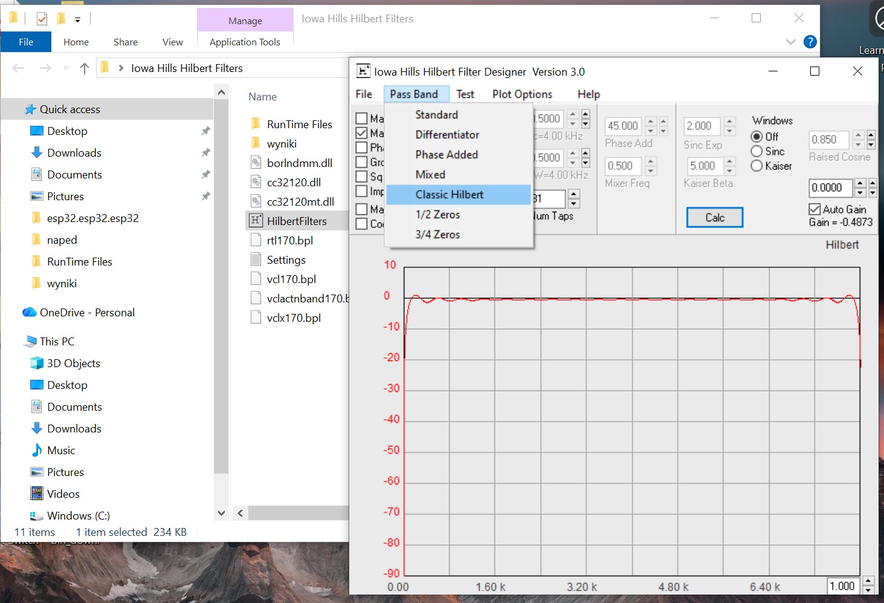This screenshot has width=884, height=603.
Task: Click the Num Taps input field
Action: click(x=549, y=198)
